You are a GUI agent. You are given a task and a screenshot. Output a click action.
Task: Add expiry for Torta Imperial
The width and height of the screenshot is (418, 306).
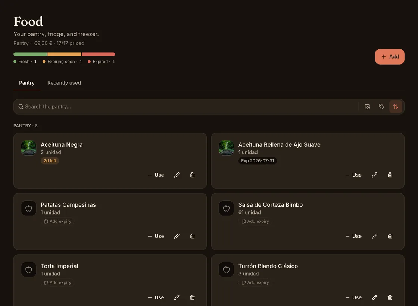point(57,282)
